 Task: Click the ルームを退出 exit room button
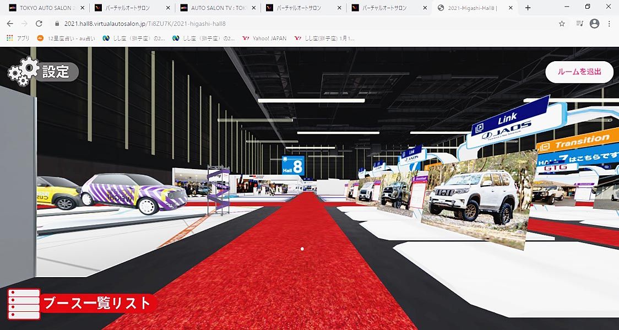(579, 72)
